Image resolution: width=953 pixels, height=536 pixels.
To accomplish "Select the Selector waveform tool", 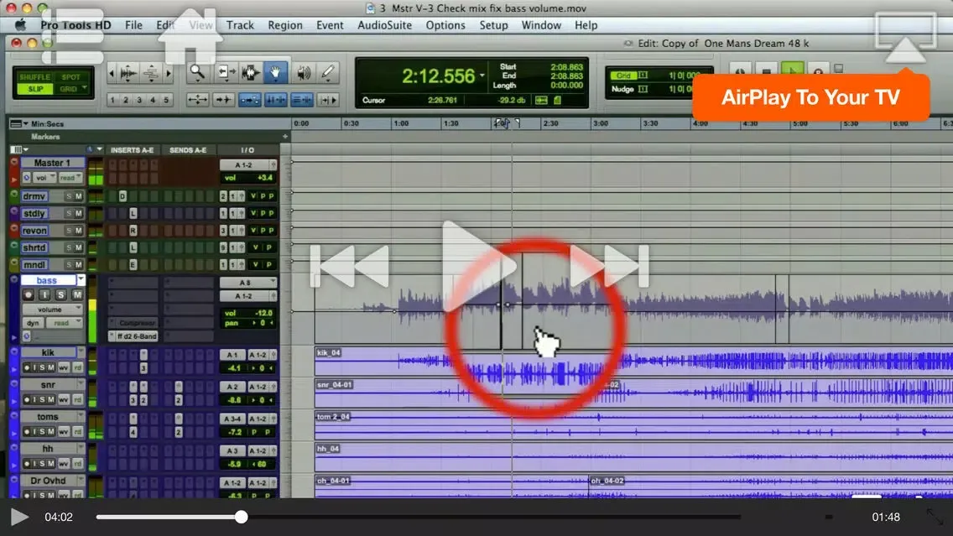I will point(250,72).
